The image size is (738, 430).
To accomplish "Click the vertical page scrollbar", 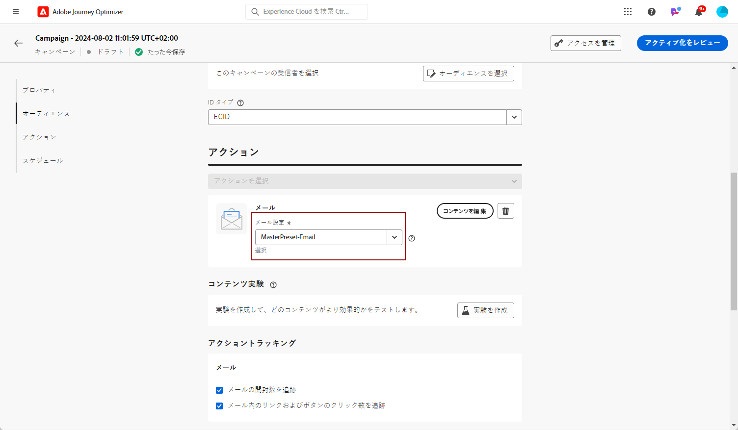I will pyautogui.click(x=734, y=241).
